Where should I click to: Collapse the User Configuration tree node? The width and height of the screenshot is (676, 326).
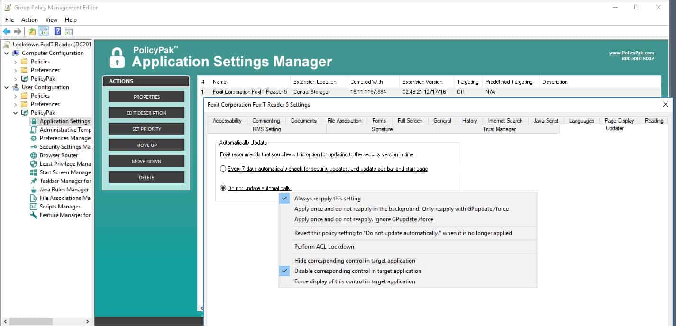point(7,87)
